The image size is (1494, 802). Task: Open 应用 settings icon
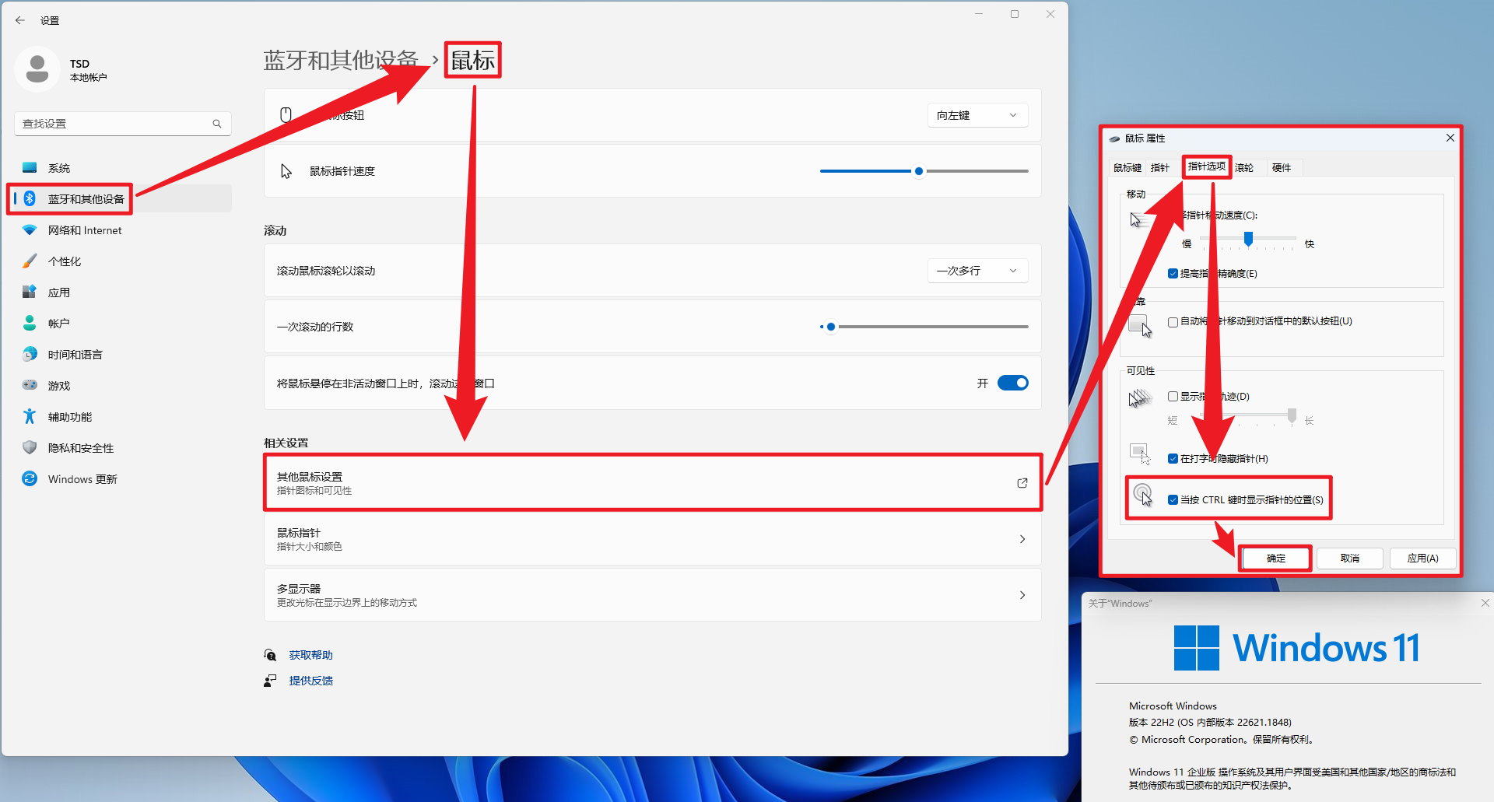30,292
